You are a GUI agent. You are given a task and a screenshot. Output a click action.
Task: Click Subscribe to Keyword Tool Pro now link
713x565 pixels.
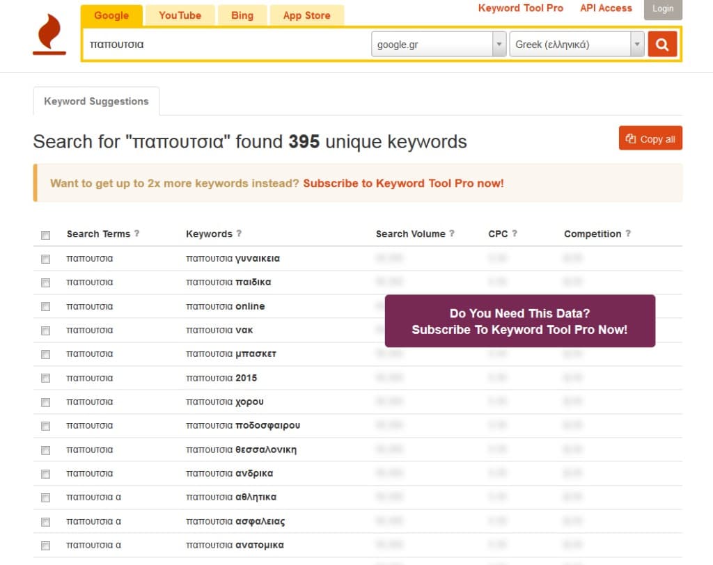point(403,184)
